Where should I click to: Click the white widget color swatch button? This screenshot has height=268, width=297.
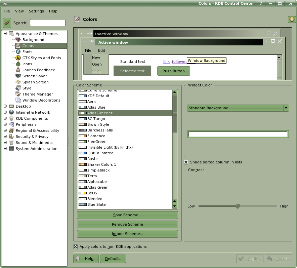click(238, 134)
